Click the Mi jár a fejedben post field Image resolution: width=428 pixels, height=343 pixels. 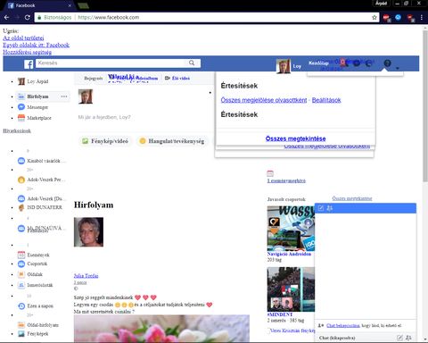pos(104,117)
